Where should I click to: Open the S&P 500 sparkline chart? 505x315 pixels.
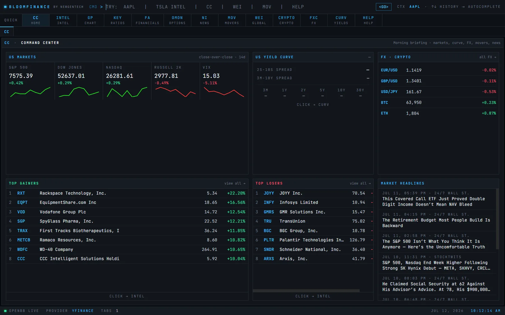tap(30, 92)
